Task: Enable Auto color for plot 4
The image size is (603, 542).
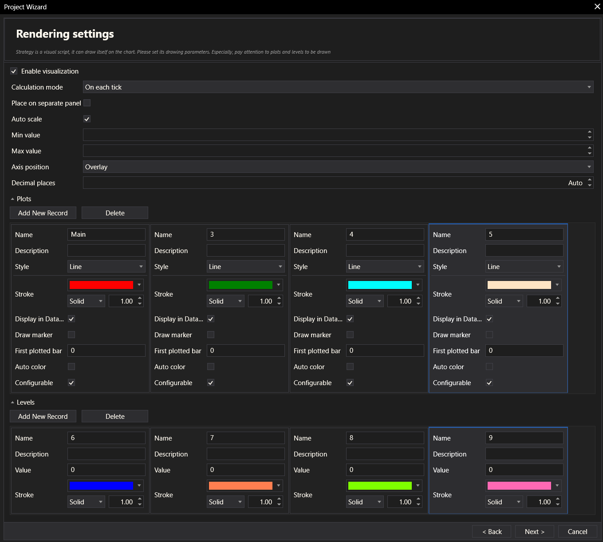Action: (x=350, y=367)
